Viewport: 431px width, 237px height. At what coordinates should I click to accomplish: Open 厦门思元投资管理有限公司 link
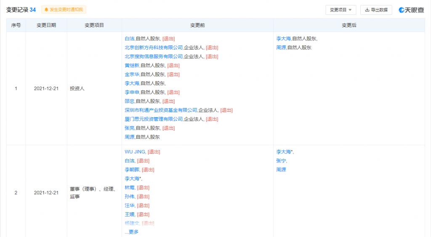[x=154, y=119]
